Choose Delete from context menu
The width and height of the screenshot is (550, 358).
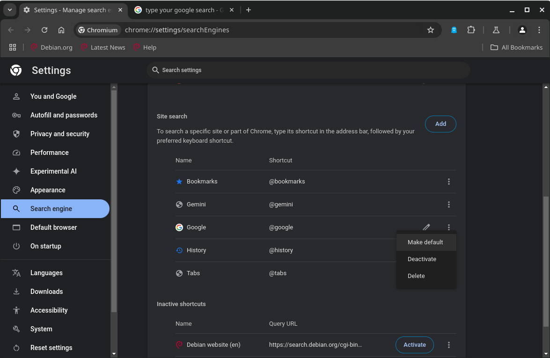click(x=426, y=276)
